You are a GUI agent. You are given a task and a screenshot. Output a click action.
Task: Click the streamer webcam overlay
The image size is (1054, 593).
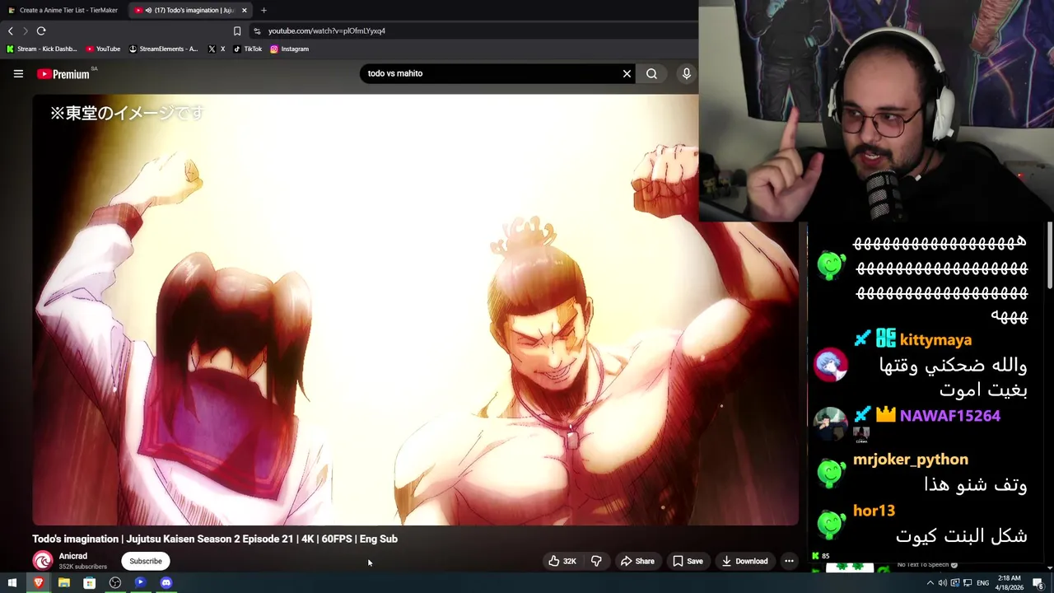[x=876, y=111]
